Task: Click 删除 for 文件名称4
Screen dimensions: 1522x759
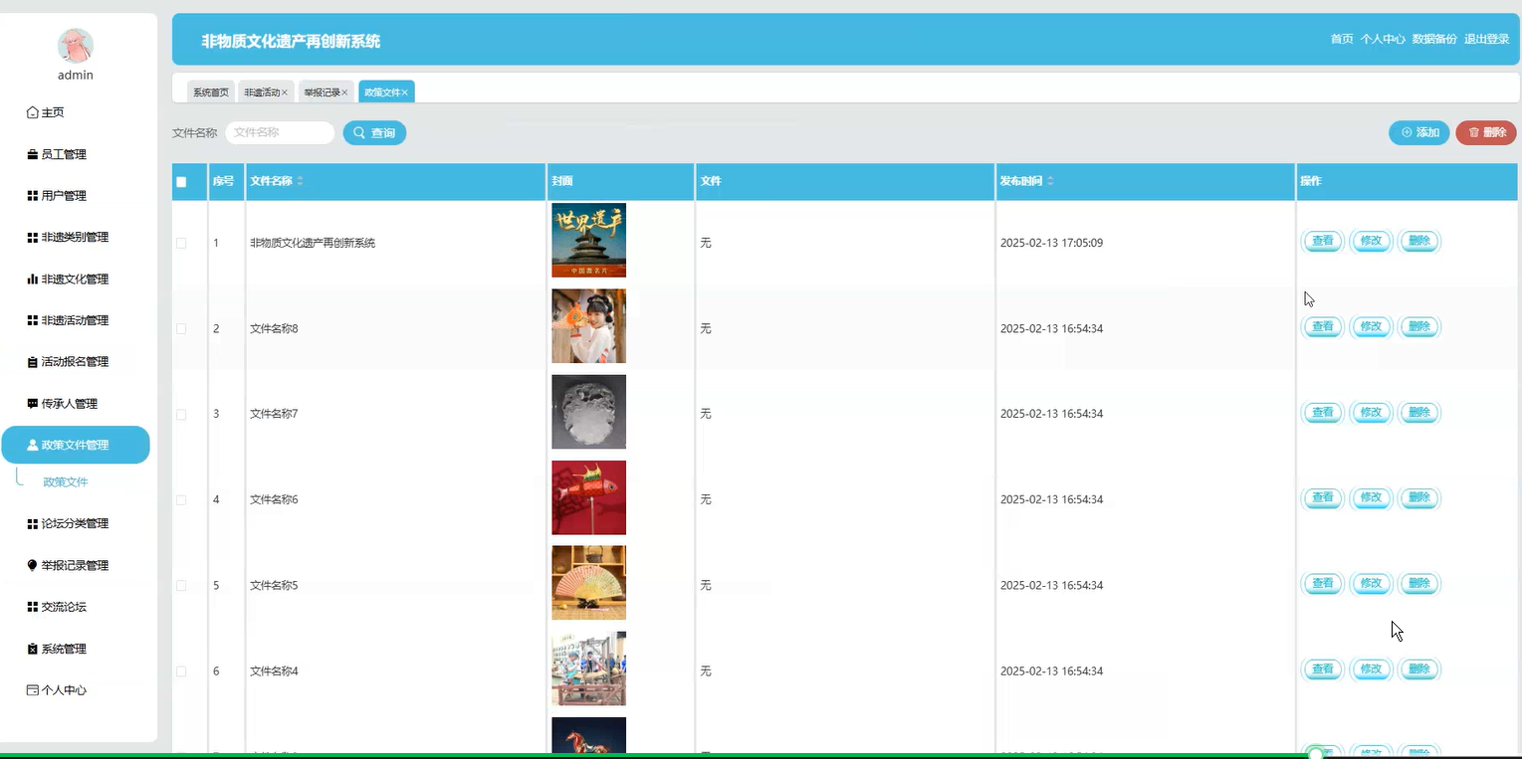Action: (x=1420, y=669)
